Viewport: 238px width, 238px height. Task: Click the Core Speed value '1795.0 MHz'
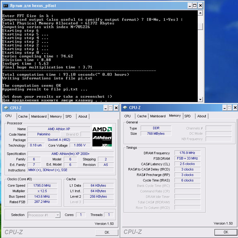42,185
